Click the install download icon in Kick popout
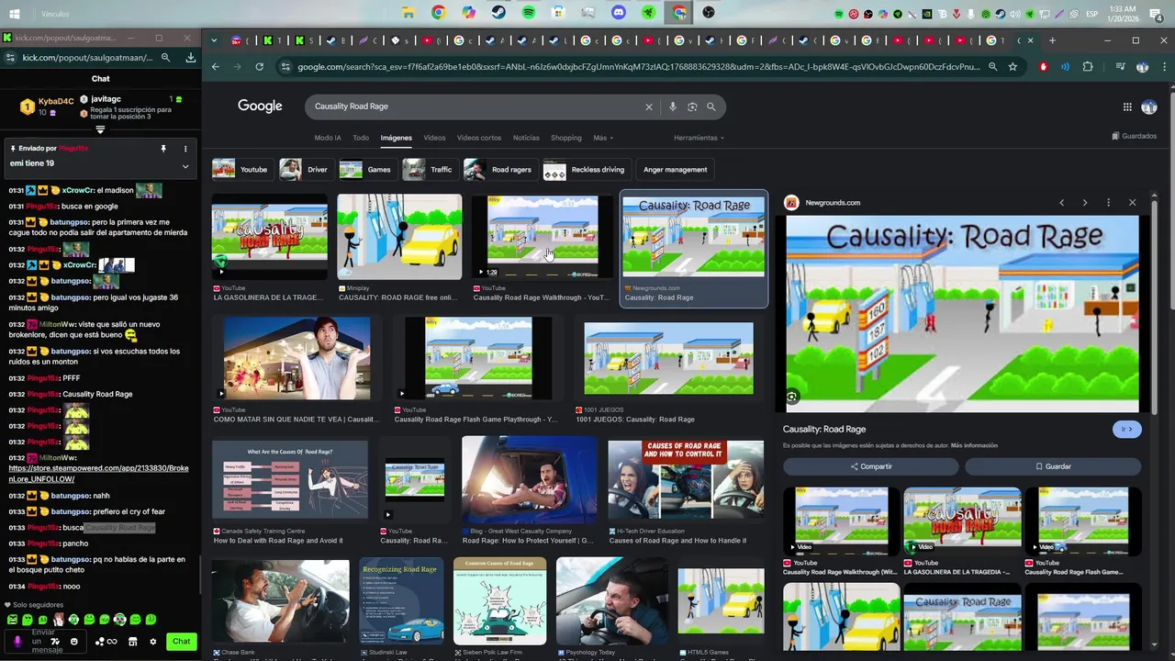This screenshot has width=1175, height=661. click(190, 58)
